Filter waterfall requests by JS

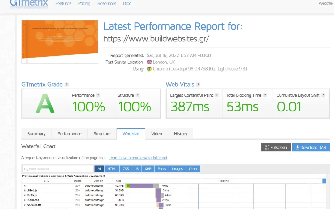click(x=136, y=169)
